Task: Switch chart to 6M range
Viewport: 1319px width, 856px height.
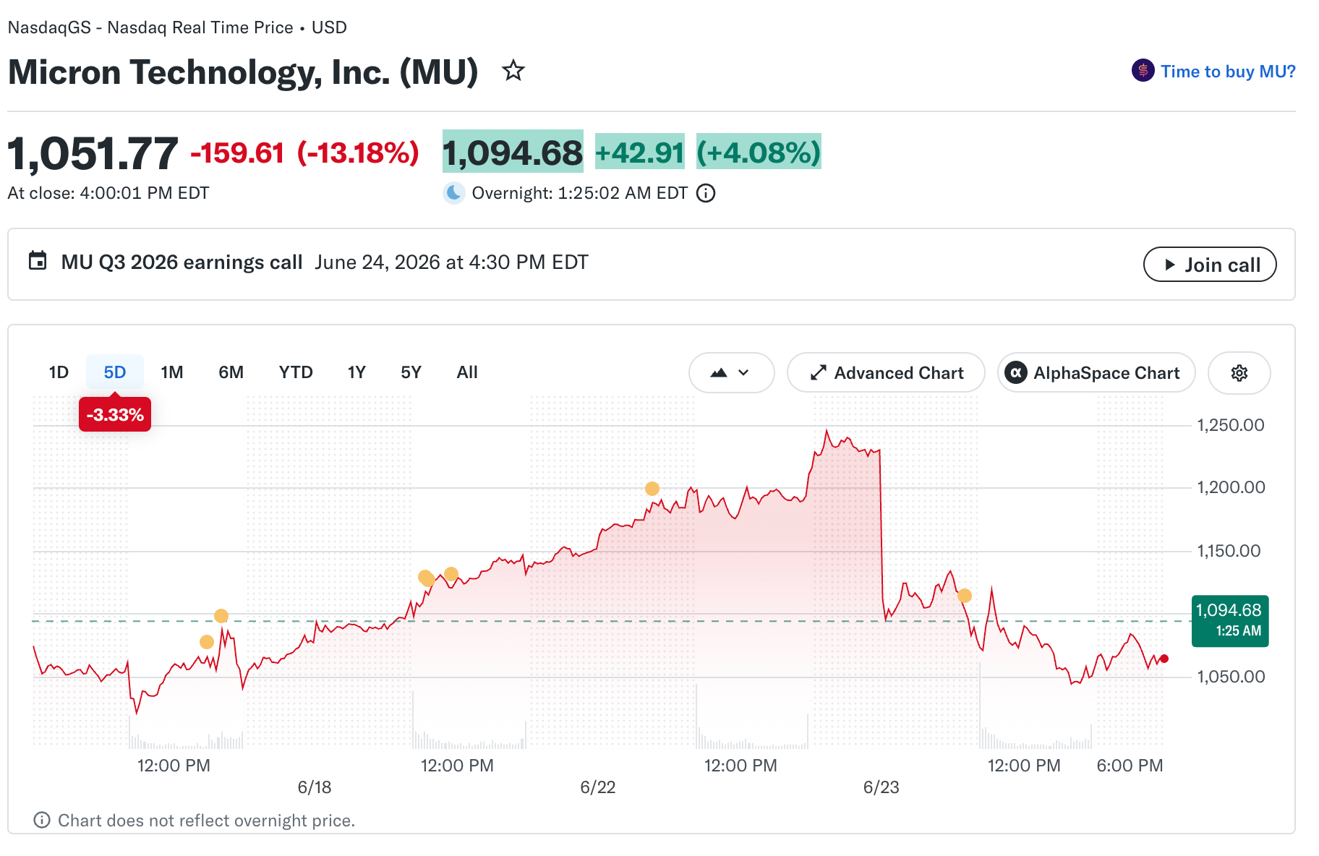Action: click(231, 372)
